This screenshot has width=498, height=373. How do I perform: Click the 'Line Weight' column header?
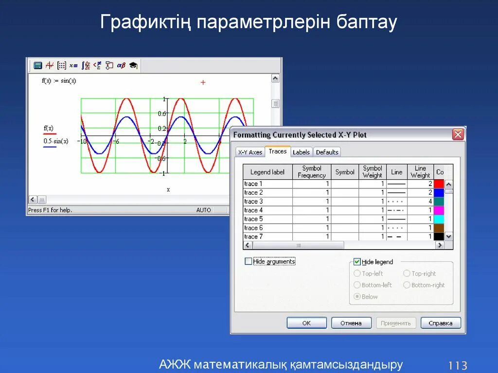tap(421, 172)
